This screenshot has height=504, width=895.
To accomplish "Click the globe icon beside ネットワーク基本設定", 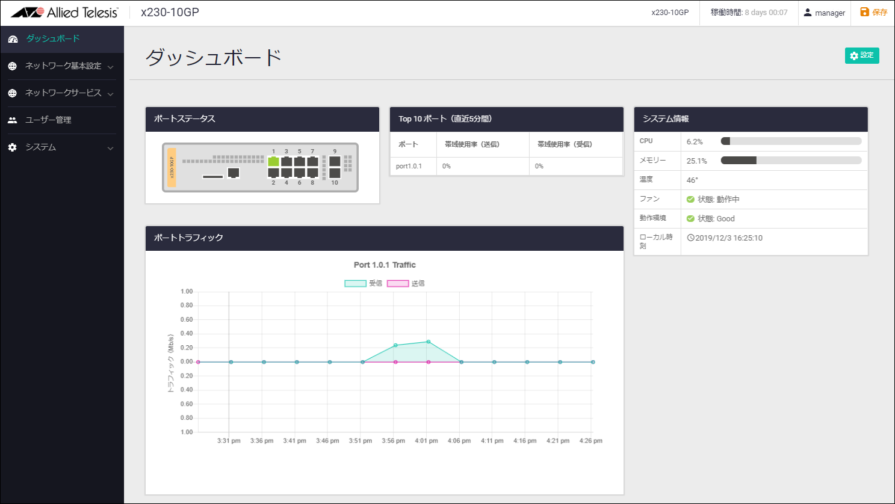I will 13,66.
